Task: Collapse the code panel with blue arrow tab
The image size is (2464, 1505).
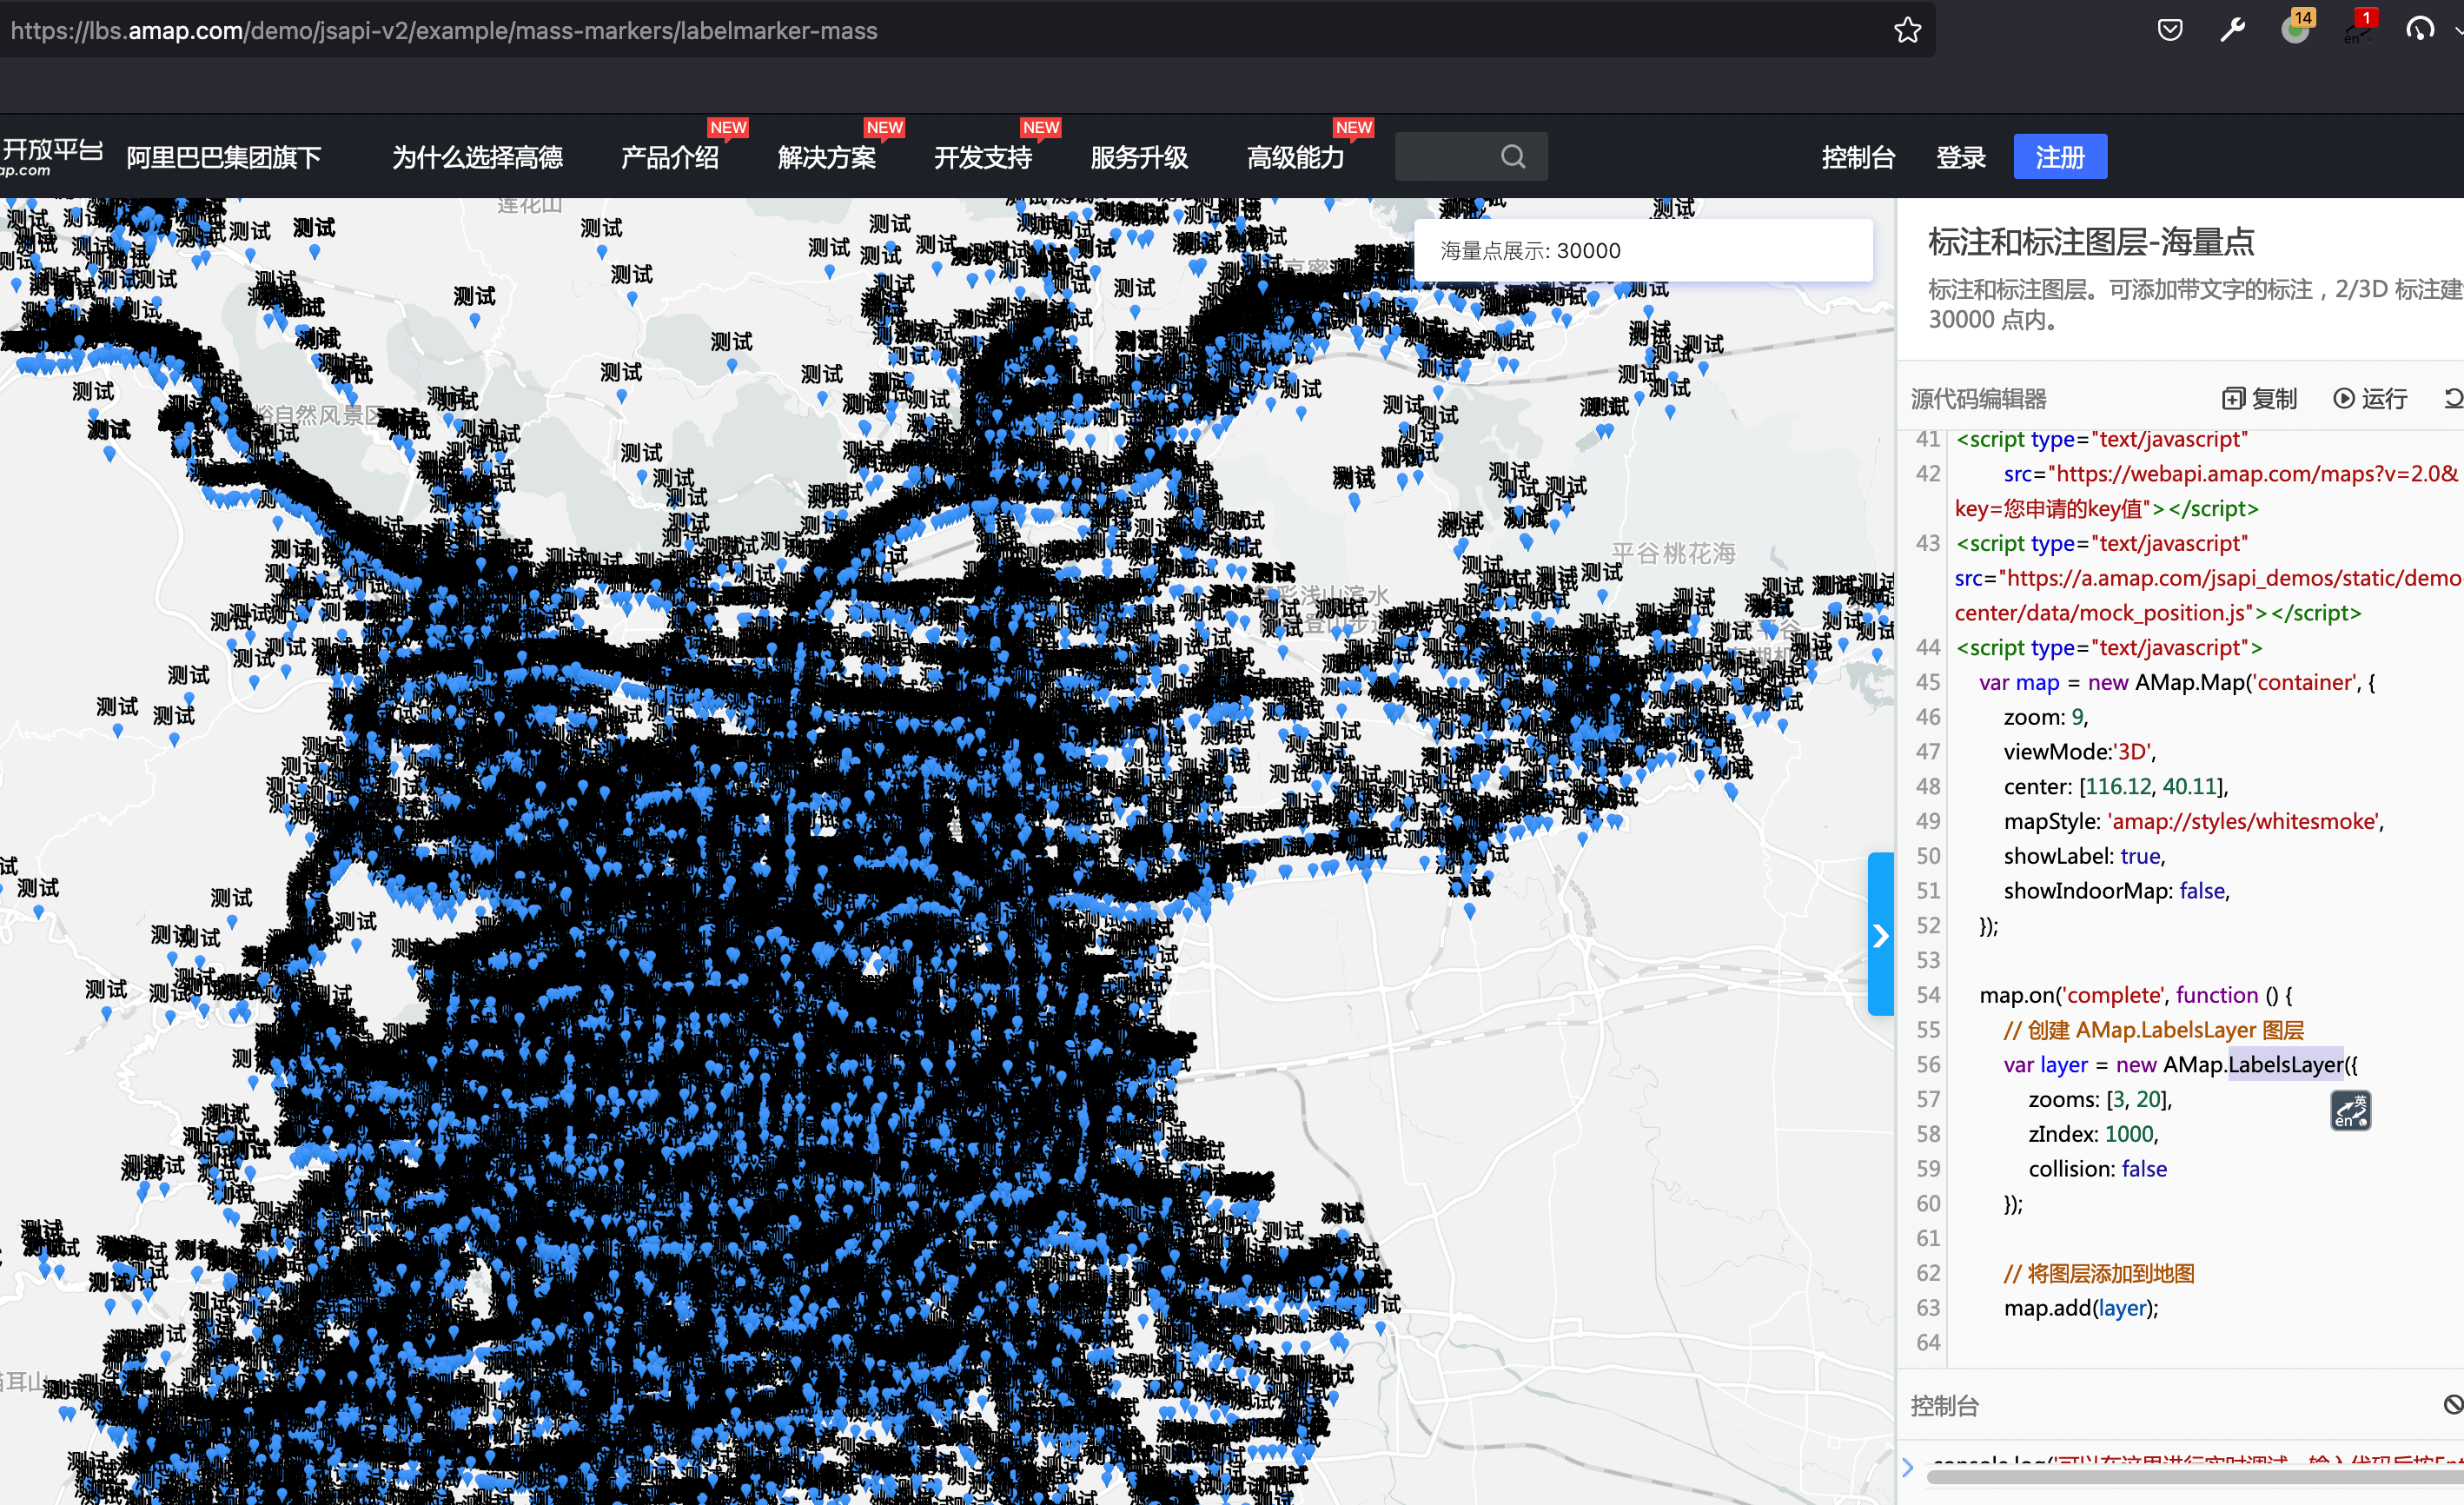Action: [1880, 935]
